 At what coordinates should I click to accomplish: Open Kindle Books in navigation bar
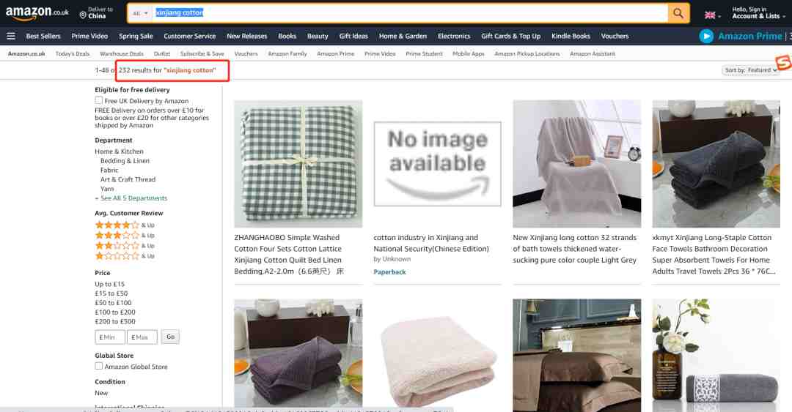571,37
